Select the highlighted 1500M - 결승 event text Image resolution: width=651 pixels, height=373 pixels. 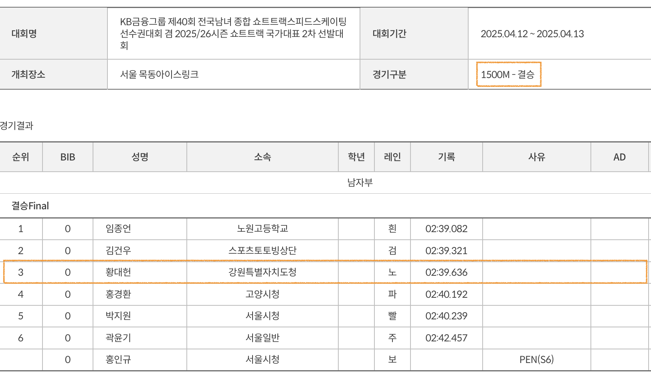point(507,74)
